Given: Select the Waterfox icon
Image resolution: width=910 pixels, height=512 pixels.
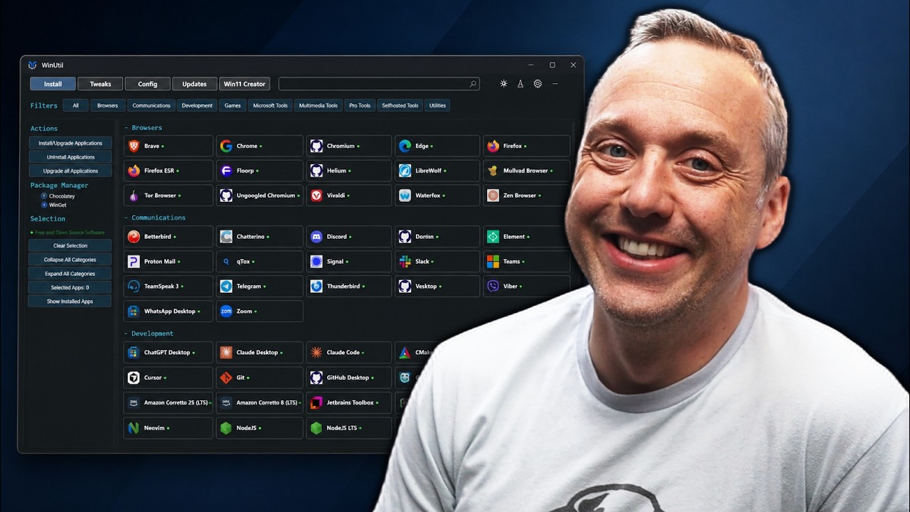Looking at the screenshot, I should [405, 196].
